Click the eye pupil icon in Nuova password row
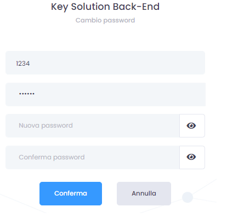The width and height of the screenshot is (227, 218). click(x=191, y=125)
